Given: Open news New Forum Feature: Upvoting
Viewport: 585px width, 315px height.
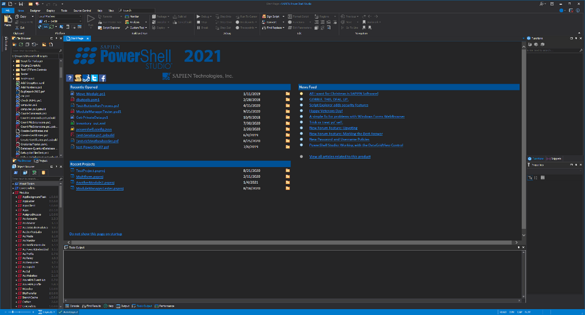Looking at the screenshot, I should pyautogui.click(x=333, y=128).
